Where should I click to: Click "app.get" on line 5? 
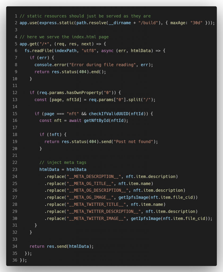click(28, 44)
